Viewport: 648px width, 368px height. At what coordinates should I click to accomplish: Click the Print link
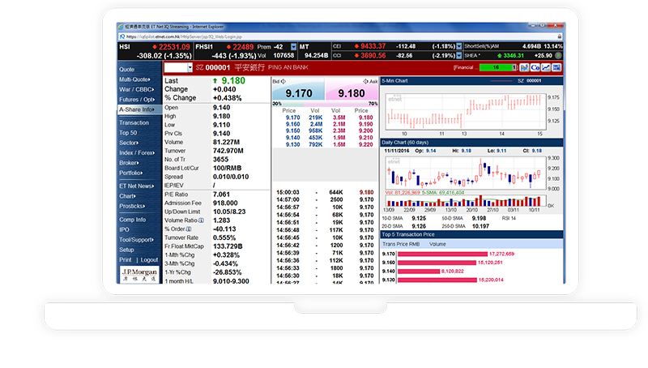(x=126, y=259)
